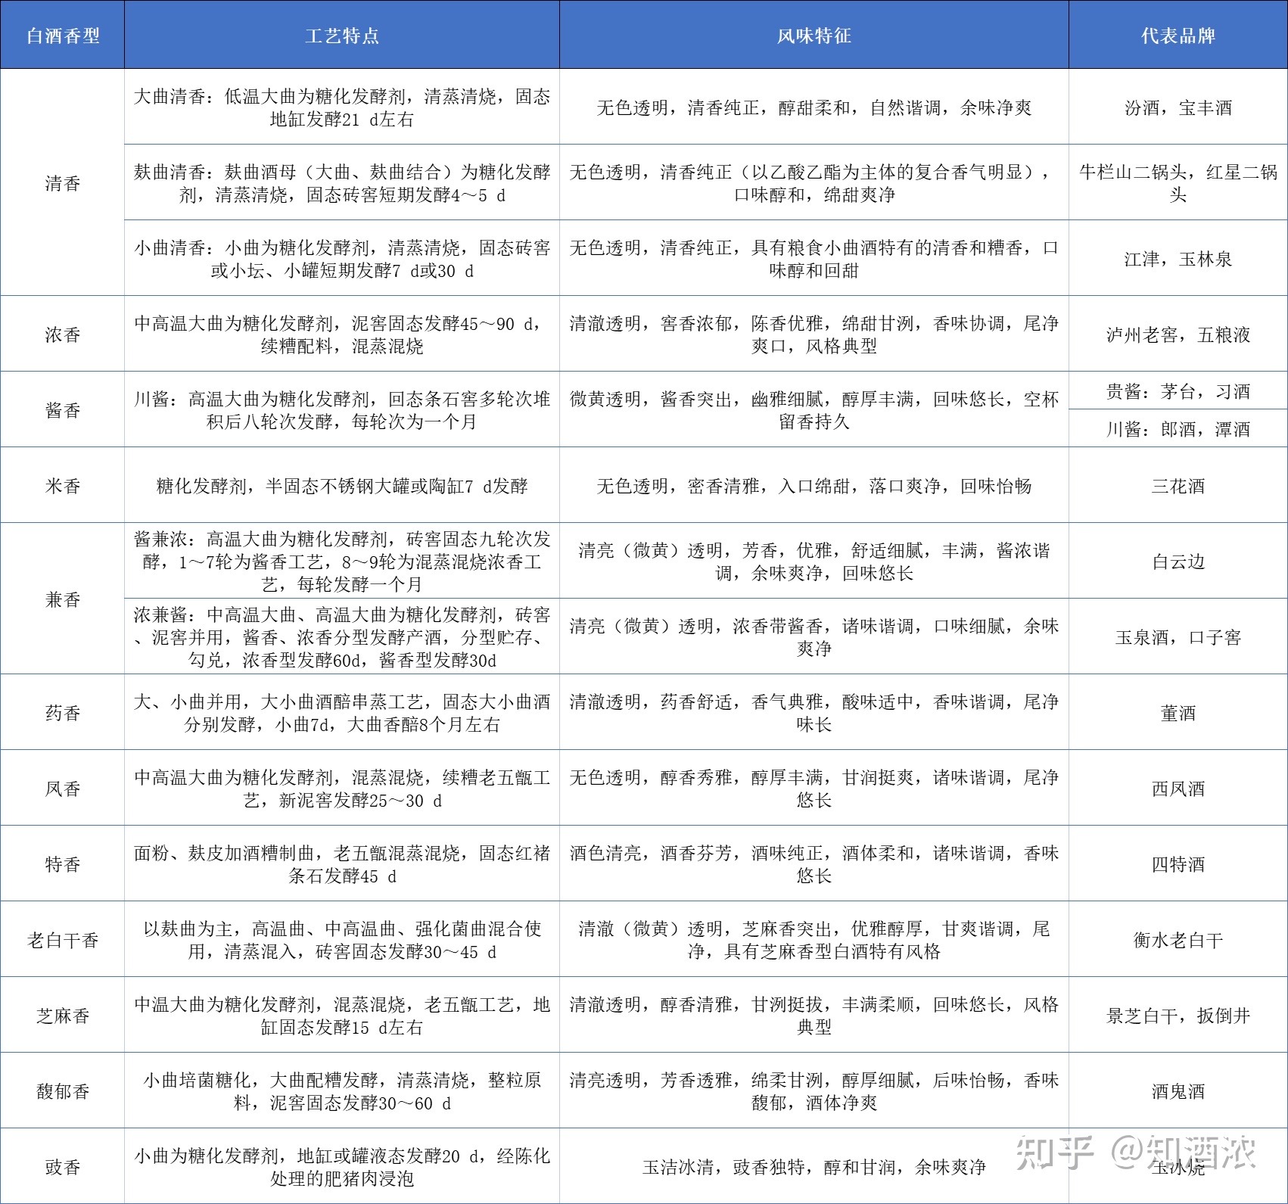Click the 三花酒 brand cell
This screenshot has width=1288, height=1204.
(x=1178, y=485)
